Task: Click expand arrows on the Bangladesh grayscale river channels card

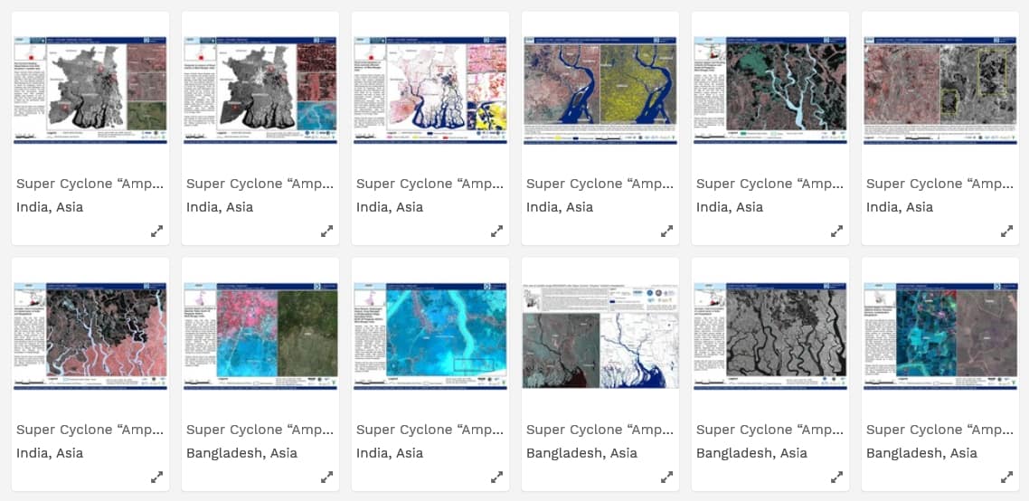Action: 836,477
